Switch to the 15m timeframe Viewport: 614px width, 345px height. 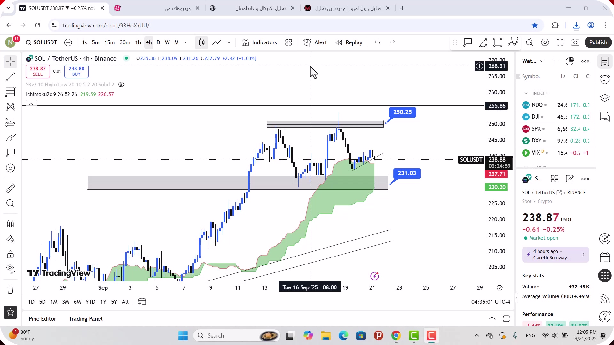click(109, 42)
